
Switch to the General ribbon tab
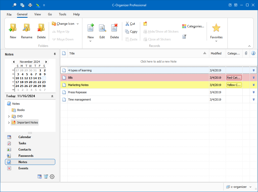point(22,14)
